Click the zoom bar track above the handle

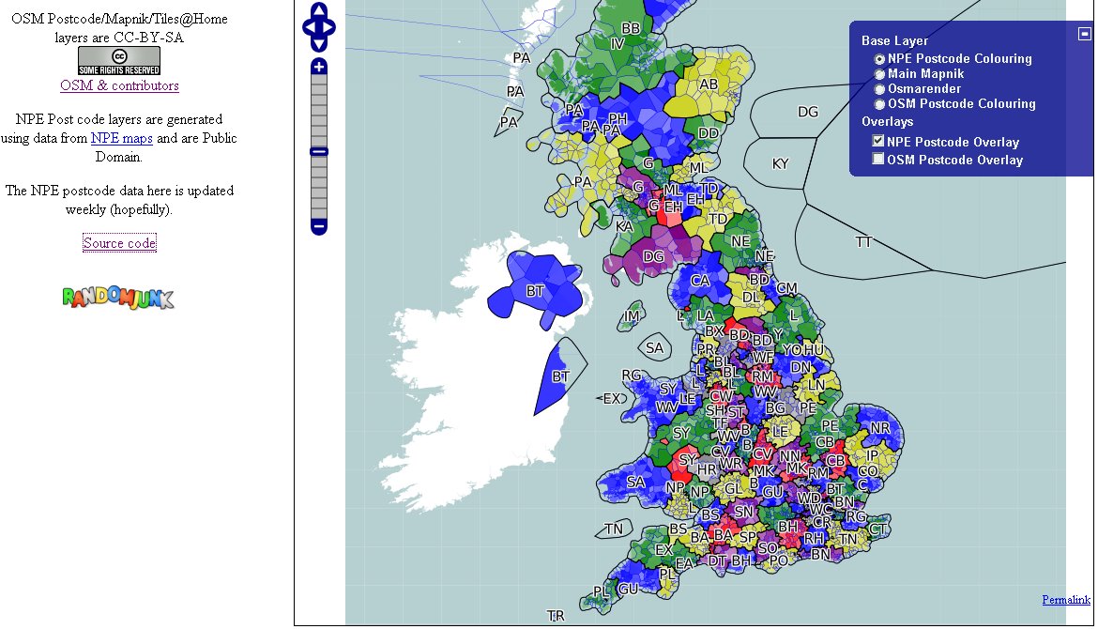pos(319,111)
